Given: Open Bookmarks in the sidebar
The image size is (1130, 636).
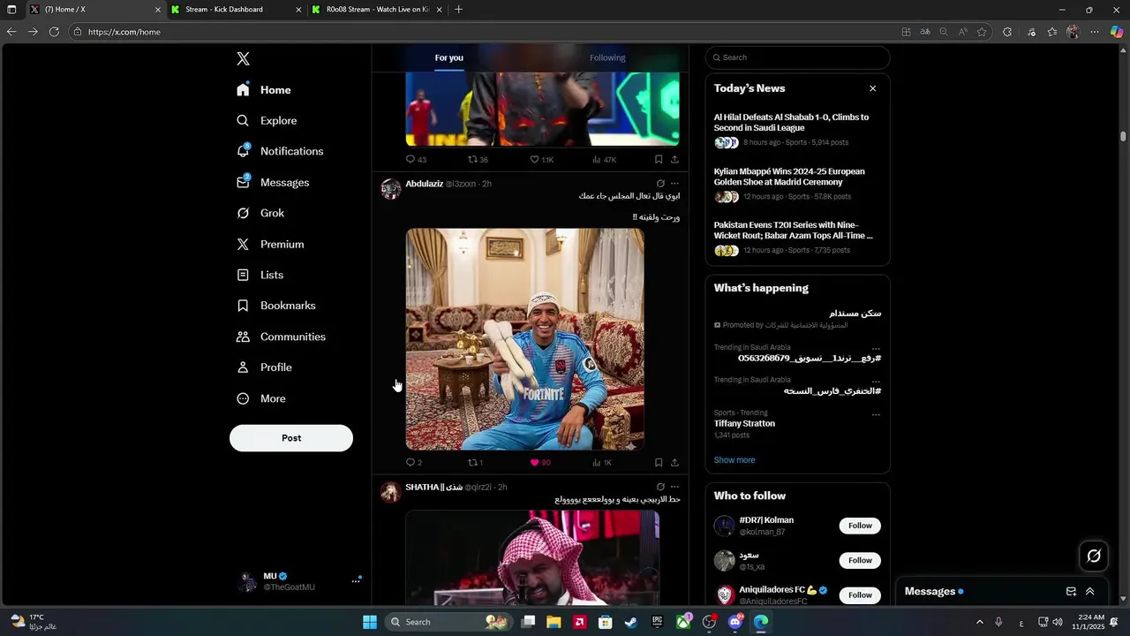Looking at the screenshot, I should (276, 306).
